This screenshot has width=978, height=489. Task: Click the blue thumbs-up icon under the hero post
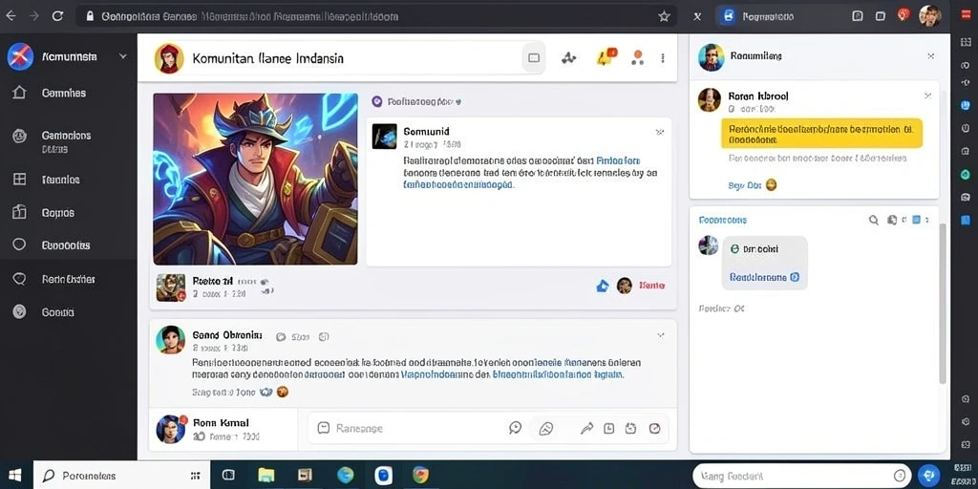[602, 286]
